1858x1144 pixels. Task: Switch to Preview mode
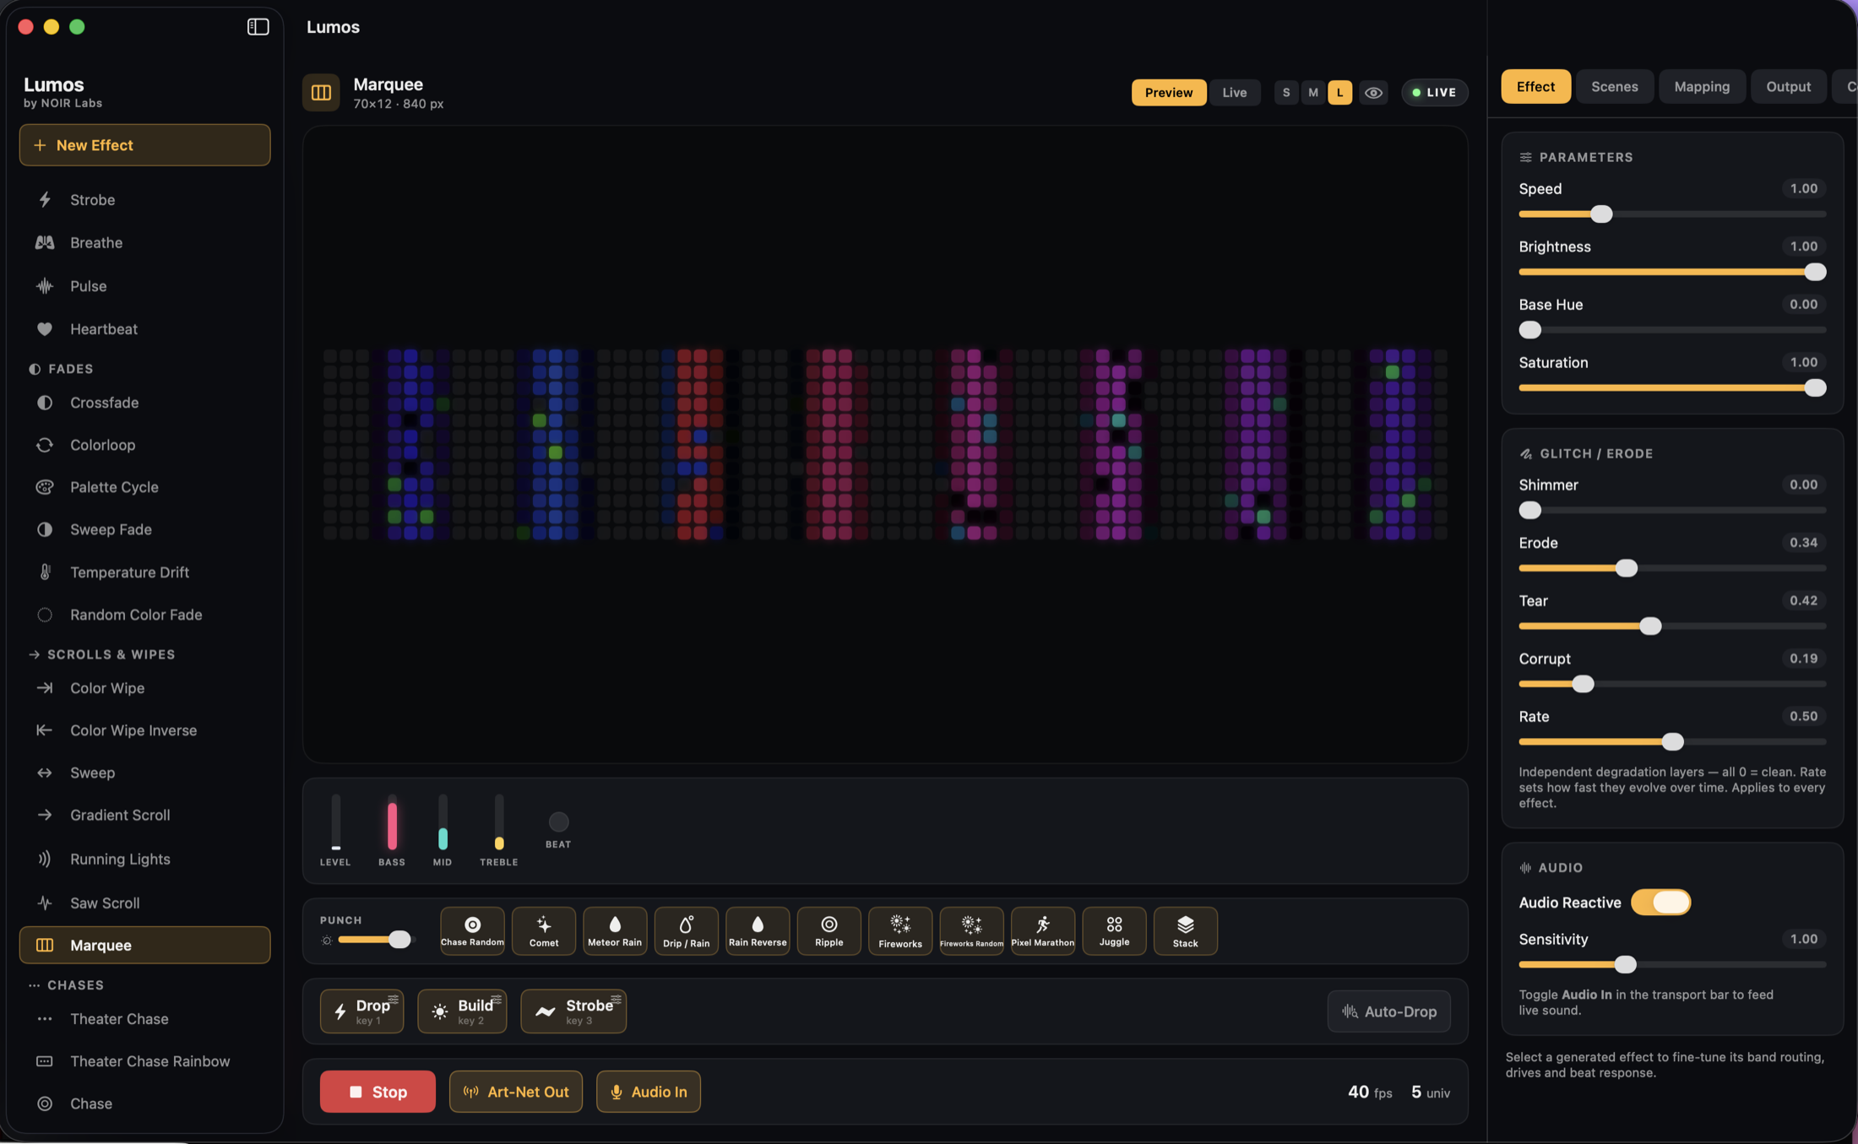(x=1169, y=92)
